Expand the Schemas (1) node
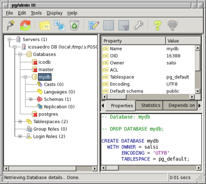 [31, 99]
